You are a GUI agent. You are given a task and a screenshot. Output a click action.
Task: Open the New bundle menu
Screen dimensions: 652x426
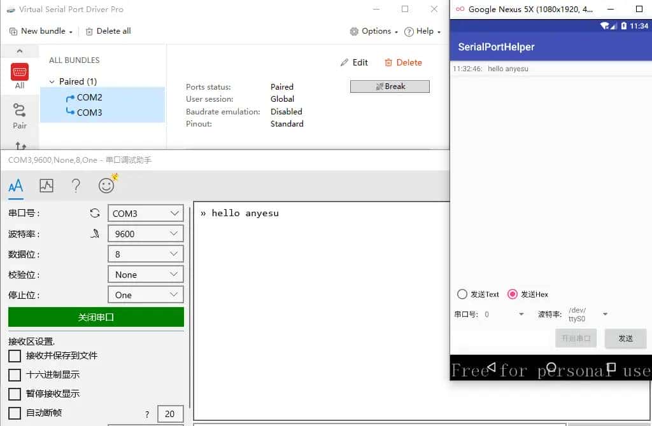pos(41,31)
